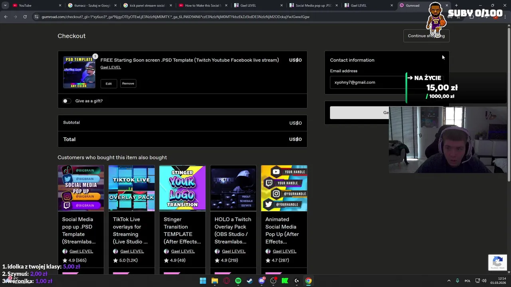Click the 4.7 (287) star rating
Screen dimensions: 511x287
[277, 260]
